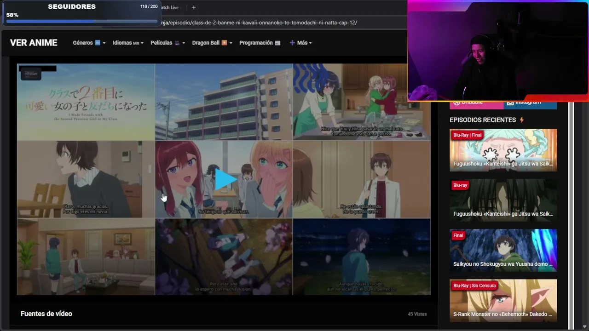Expand the Dragon Ball dropdown menu
This screenshot has width=589, height=331.
tap(212, 43)
